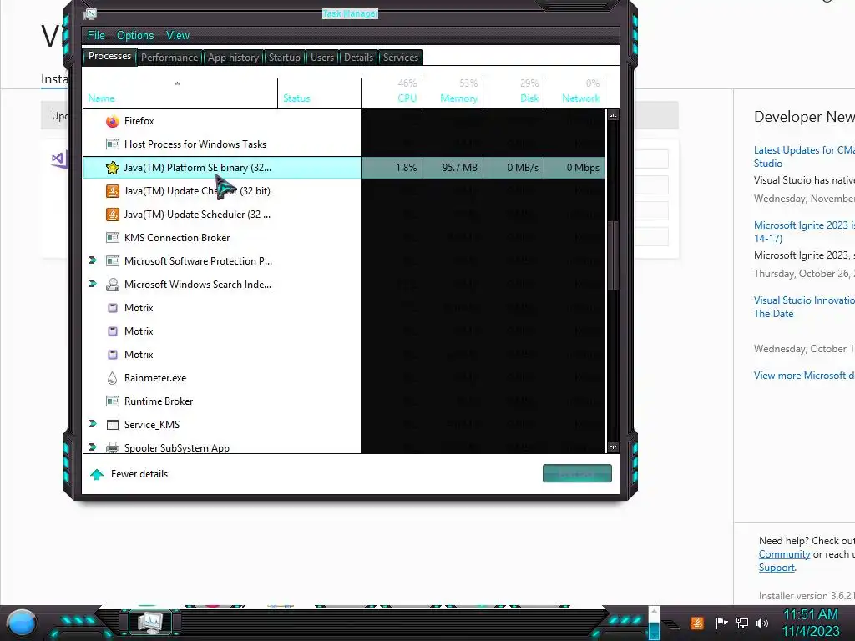The height and width of the screenshot is (641, 855).
Task: Click the End task button
Action: tap(577, 474)
